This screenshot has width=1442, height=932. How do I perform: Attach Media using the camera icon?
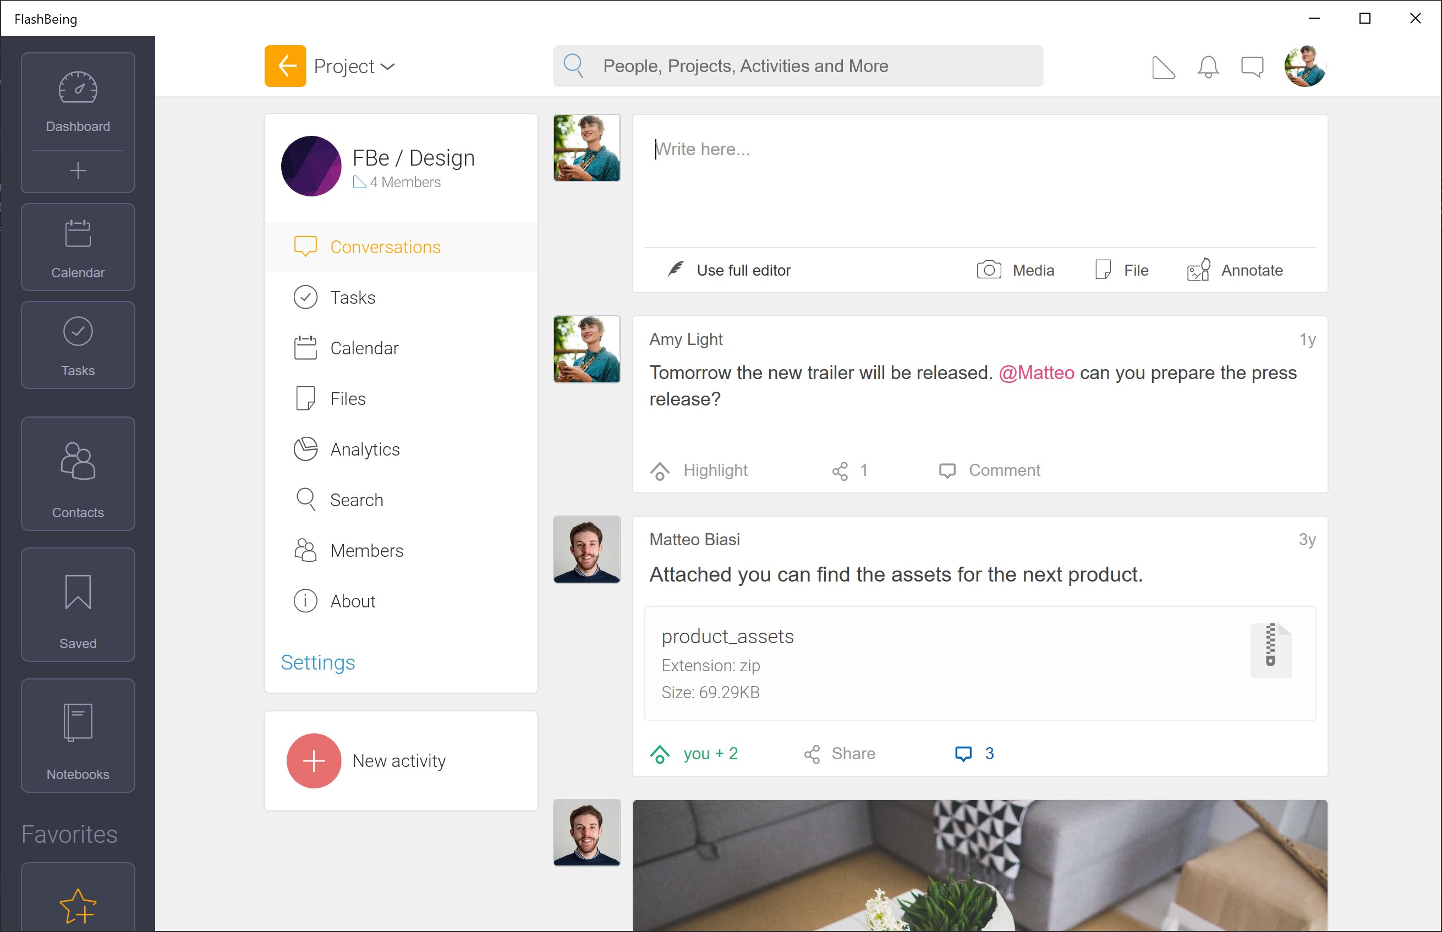(x=989, y=270)
